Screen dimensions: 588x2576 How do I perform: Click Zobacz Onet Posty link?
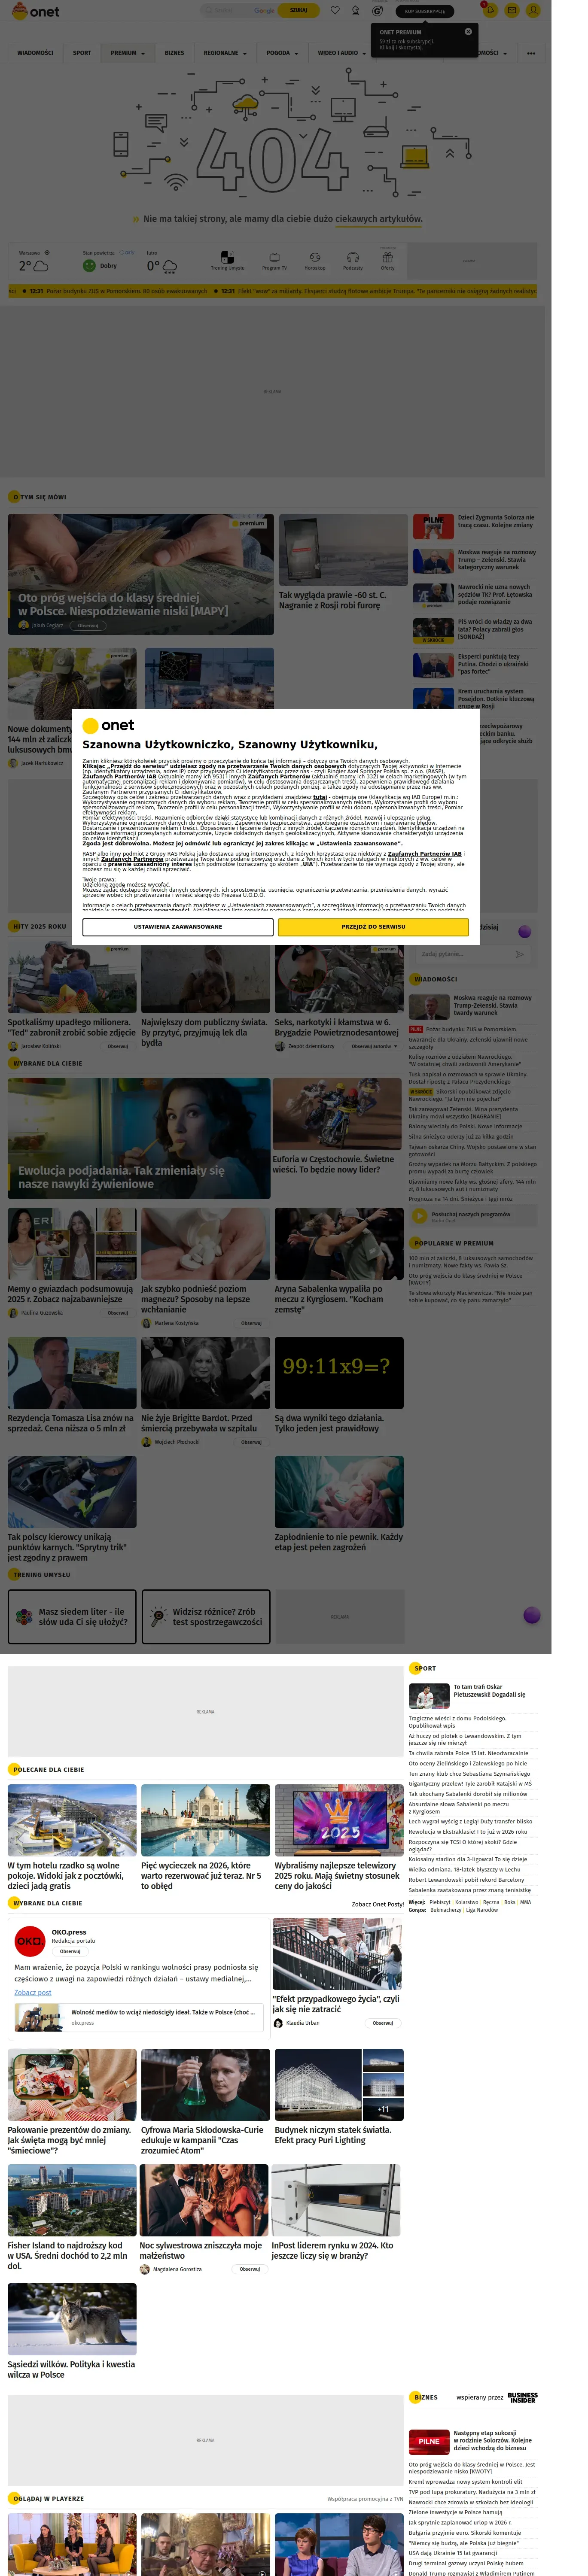[x=378, y=1904]
